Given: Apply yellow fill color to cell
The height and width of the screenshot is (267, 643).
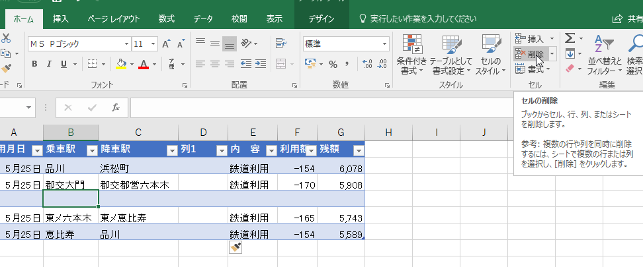Looking at the screenshot, I should (121, 64).
